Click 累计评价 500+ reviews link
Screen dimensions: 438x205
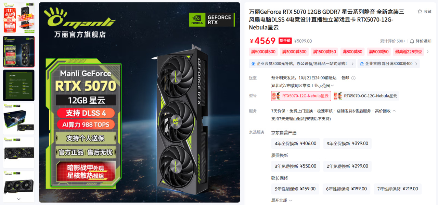(392, 41)
